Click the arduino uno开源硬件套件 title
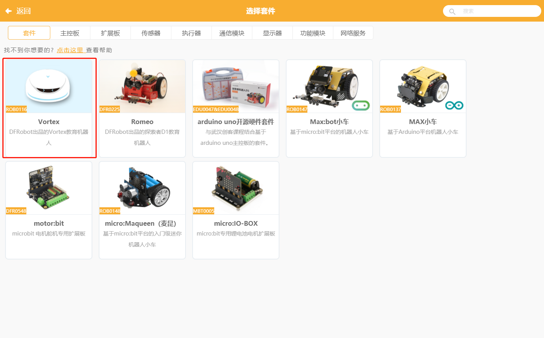This screenshot has height=338, width=544. pos(236,122)
